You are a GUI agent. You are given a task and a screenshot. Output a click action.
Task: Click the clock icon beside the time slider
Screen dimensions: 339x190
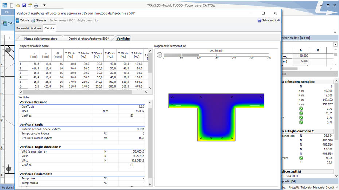pos(159,55)
